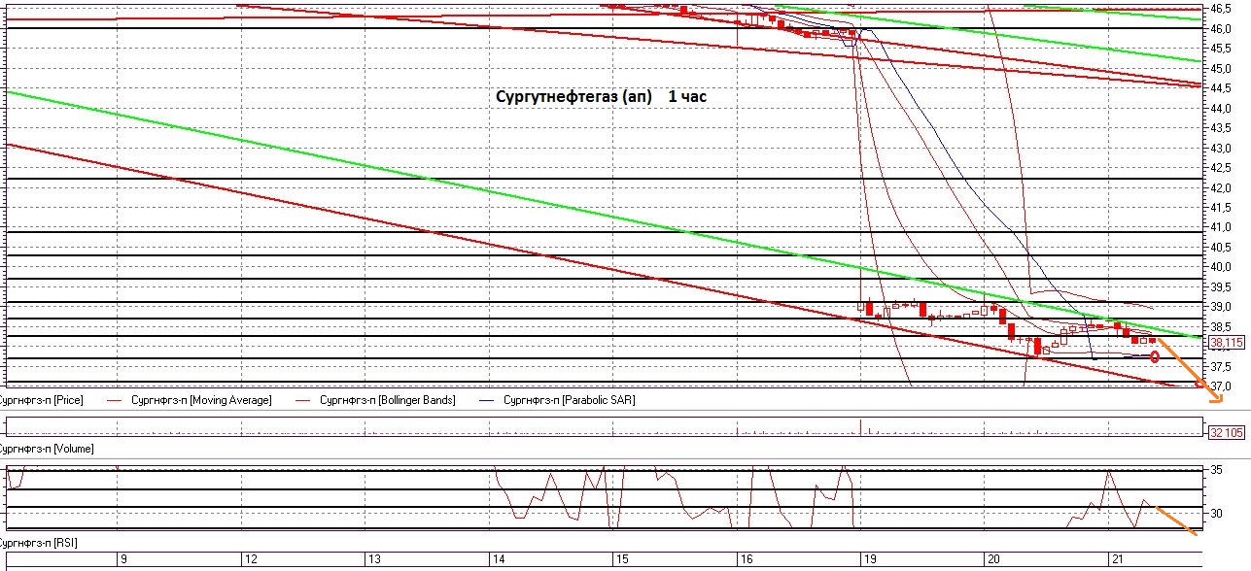Click the [Volume] panel label
The width and height of the screenshot is (1251, 571).
(x=47, y=449)
